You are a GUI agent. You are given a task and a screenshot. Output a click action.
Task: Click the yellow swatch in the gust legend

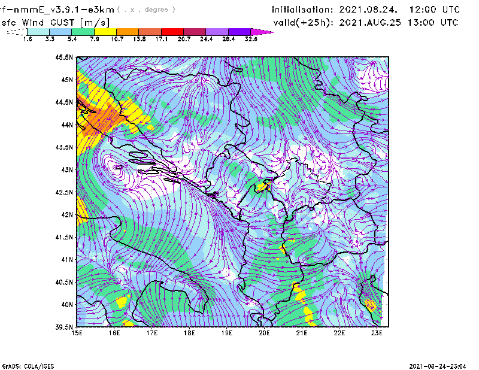pos(105,31)
